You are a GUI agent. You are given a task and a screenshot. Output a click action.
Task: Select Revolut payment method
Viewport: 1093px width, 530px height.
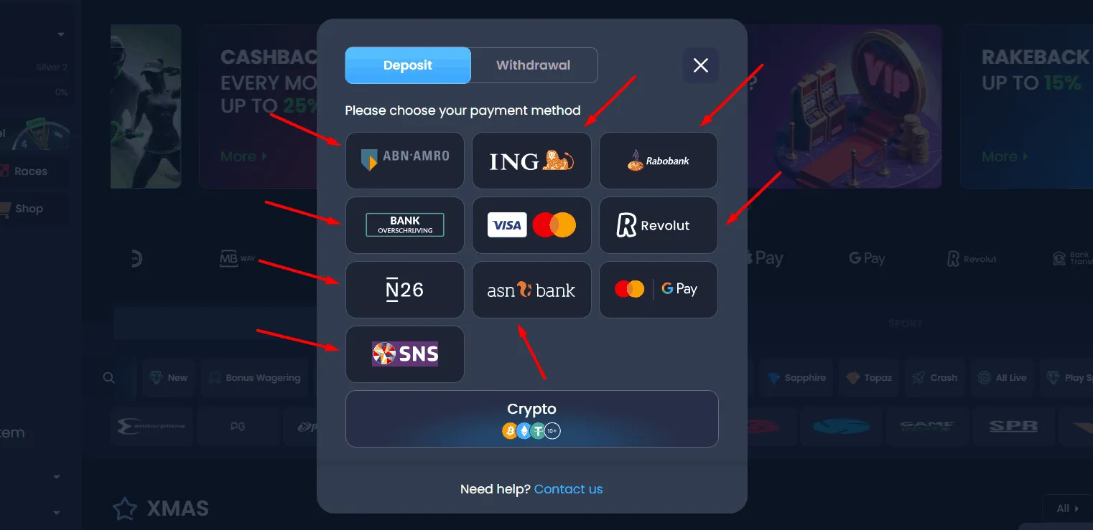coord(659,225)
